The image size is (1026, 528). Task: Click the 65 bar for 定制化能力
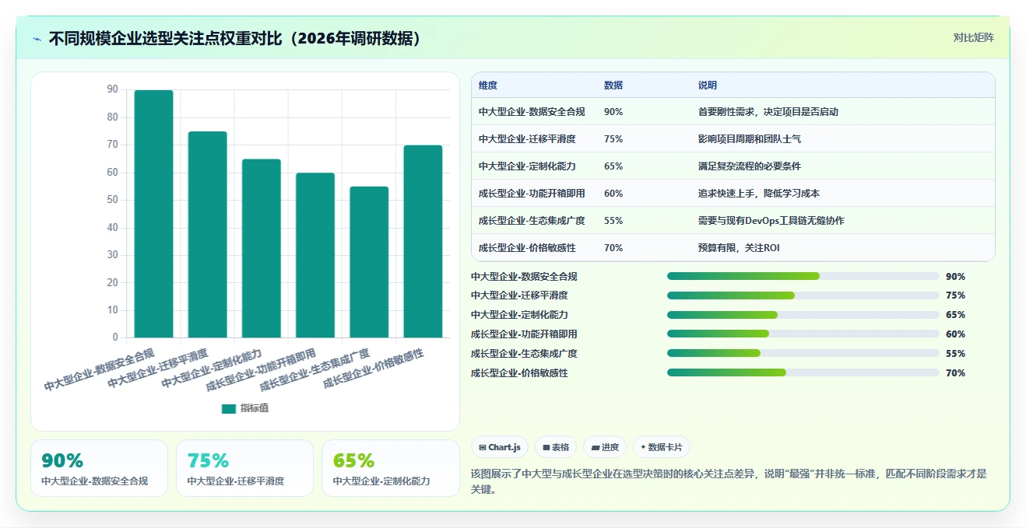point(261,248)
